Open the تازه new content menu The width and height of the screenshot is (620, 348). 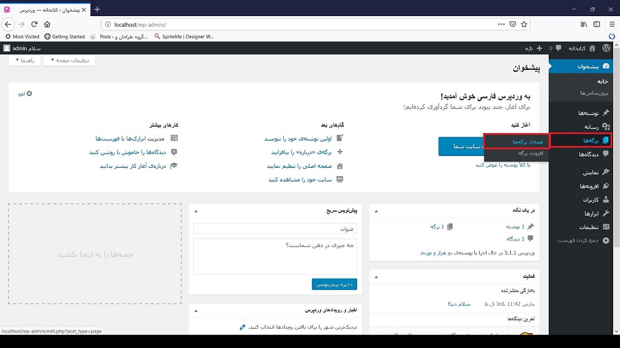tap(534, 48)
